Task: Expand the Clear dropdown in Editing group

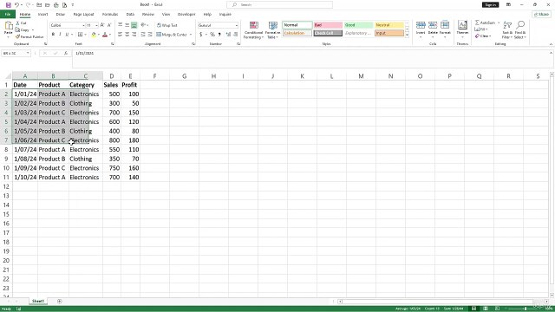Action: click(x=490, y=36)
